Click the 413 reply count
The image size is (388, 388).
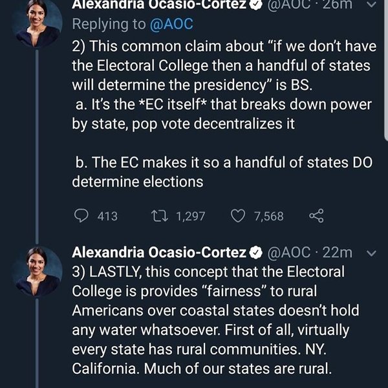point(107,216)
